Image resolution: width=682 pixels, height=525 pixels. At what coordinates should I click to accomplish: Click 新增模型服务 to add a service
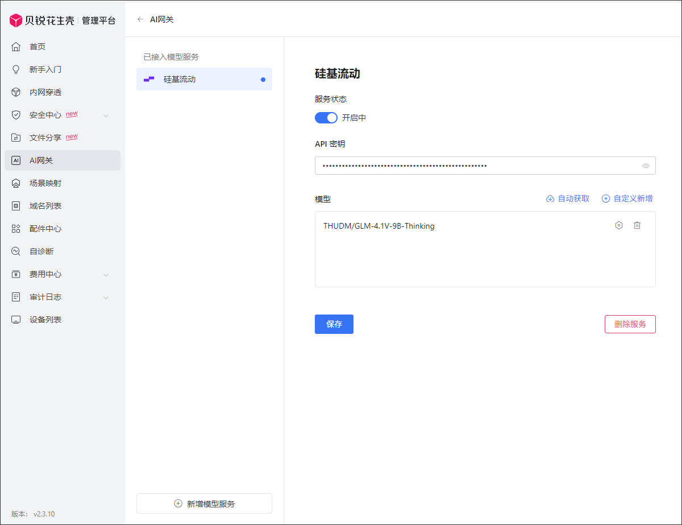204,503
